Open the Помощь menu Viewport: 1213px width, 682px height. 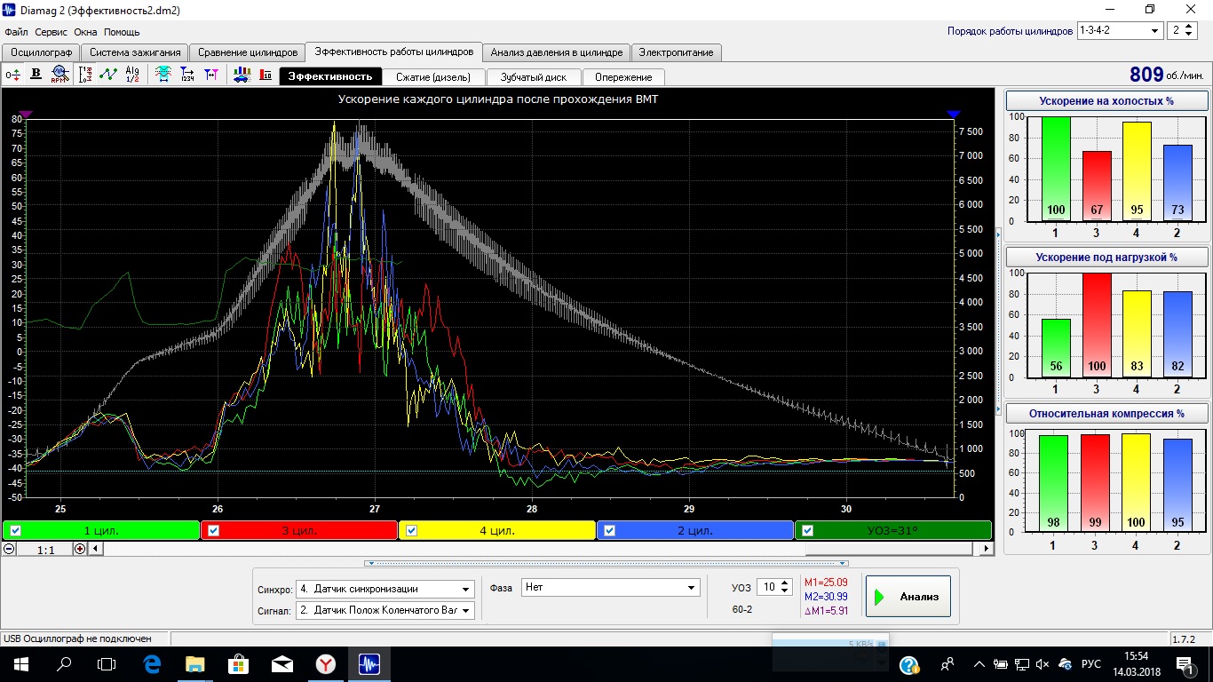pyautogui.click(x=122, y=32)
